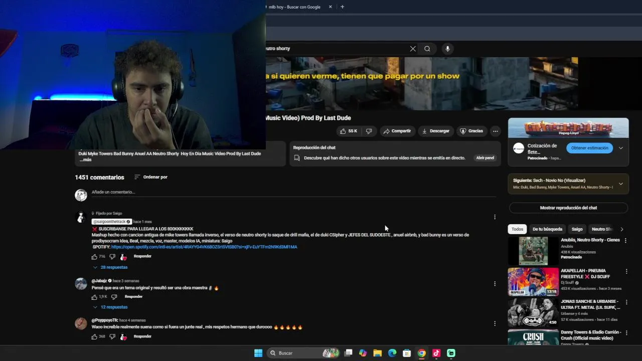Viewport: 642px width, 361px height.
Task: Open Ordenar por comment sorting
Action: coord(150,177)
